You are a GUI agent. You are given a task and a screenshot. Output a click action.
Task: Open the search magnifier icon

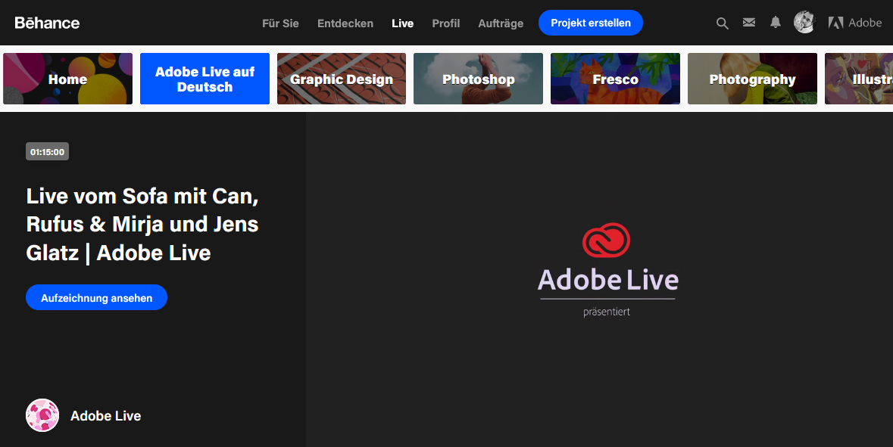tap(722, 23)
